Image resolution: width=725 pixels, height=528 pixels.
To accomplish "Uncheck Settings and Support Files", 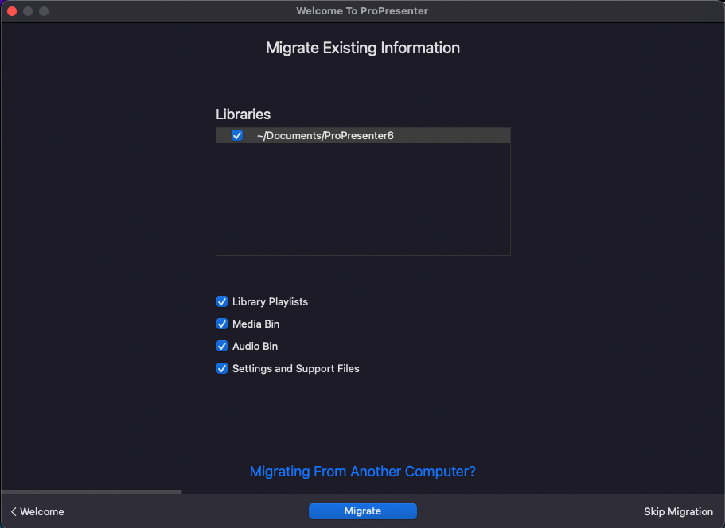I will [222, 368].
